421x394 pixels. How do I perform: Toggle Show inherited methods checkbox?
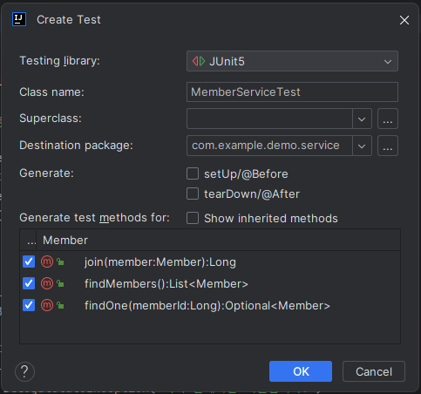click(x=193, y=218)
